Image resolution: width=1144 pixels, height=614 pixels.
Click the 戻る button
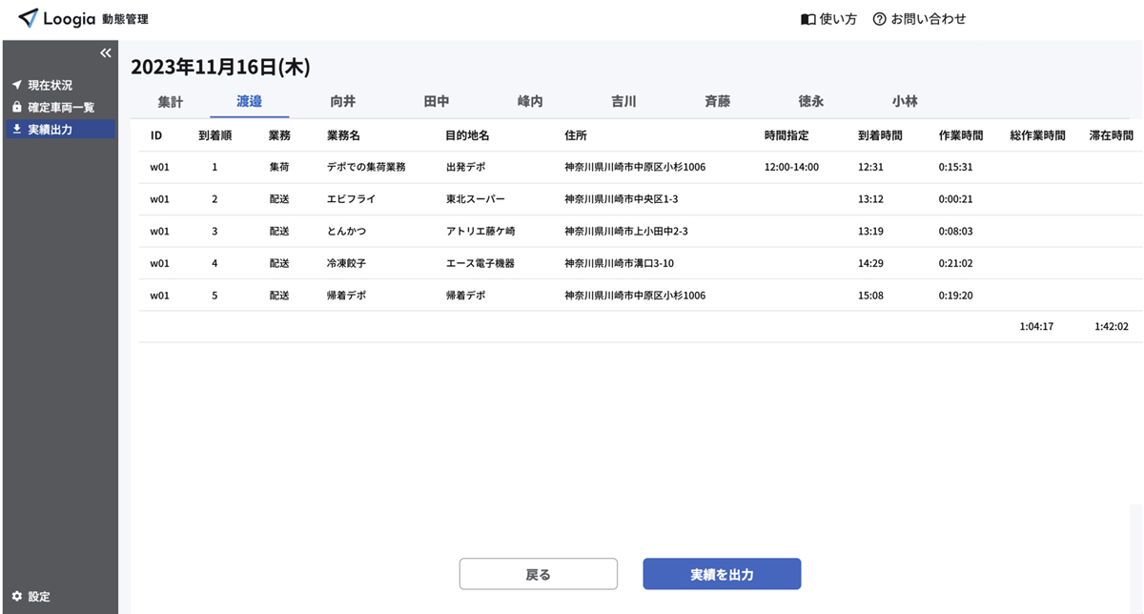point(539,574)
